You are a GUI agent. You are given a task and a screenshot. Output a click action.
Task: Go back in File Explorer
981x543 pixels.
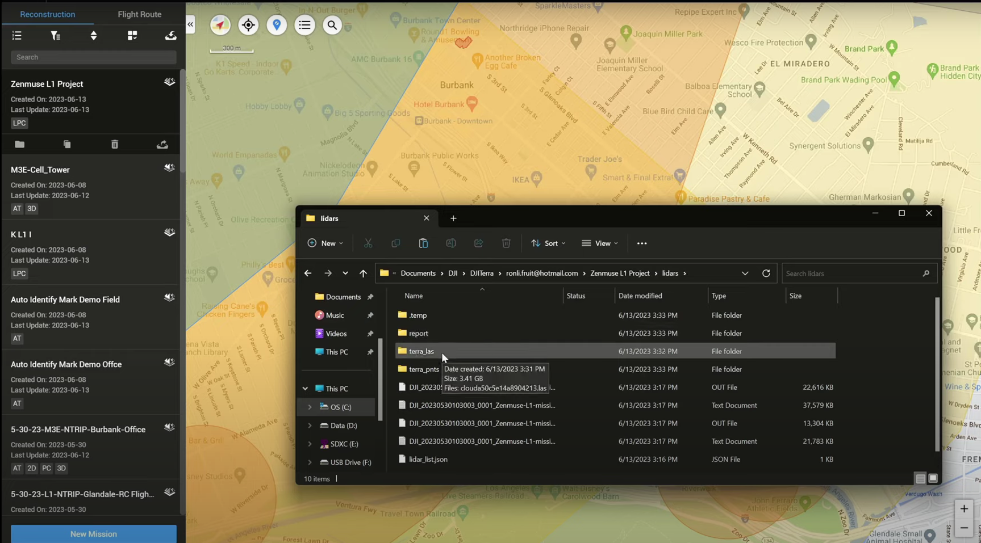(308, 273)
